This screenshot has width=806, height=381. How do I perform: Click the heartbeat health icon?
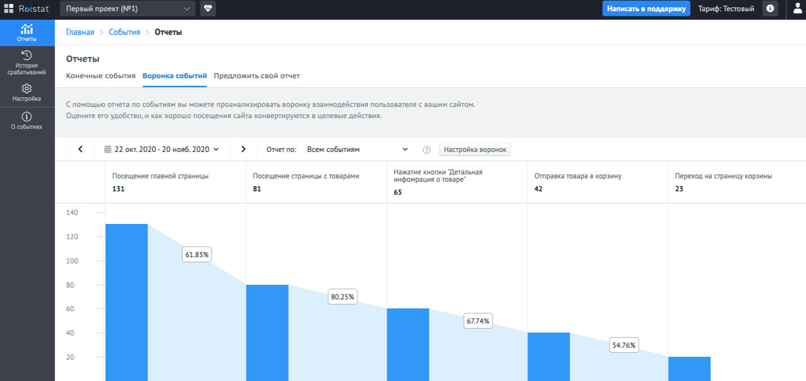pyautogui.click(x=208, y=8)
